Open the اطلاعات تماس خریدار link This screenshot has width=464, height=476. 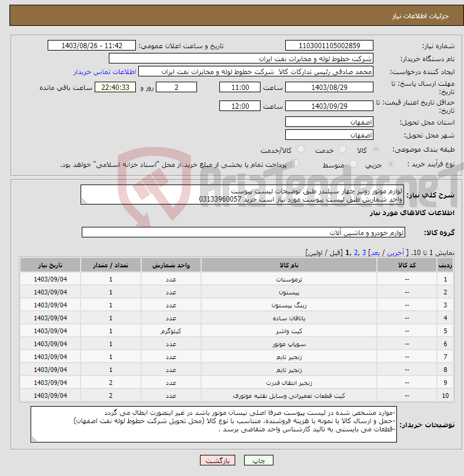pyautogui.click(x=105, y=72)
